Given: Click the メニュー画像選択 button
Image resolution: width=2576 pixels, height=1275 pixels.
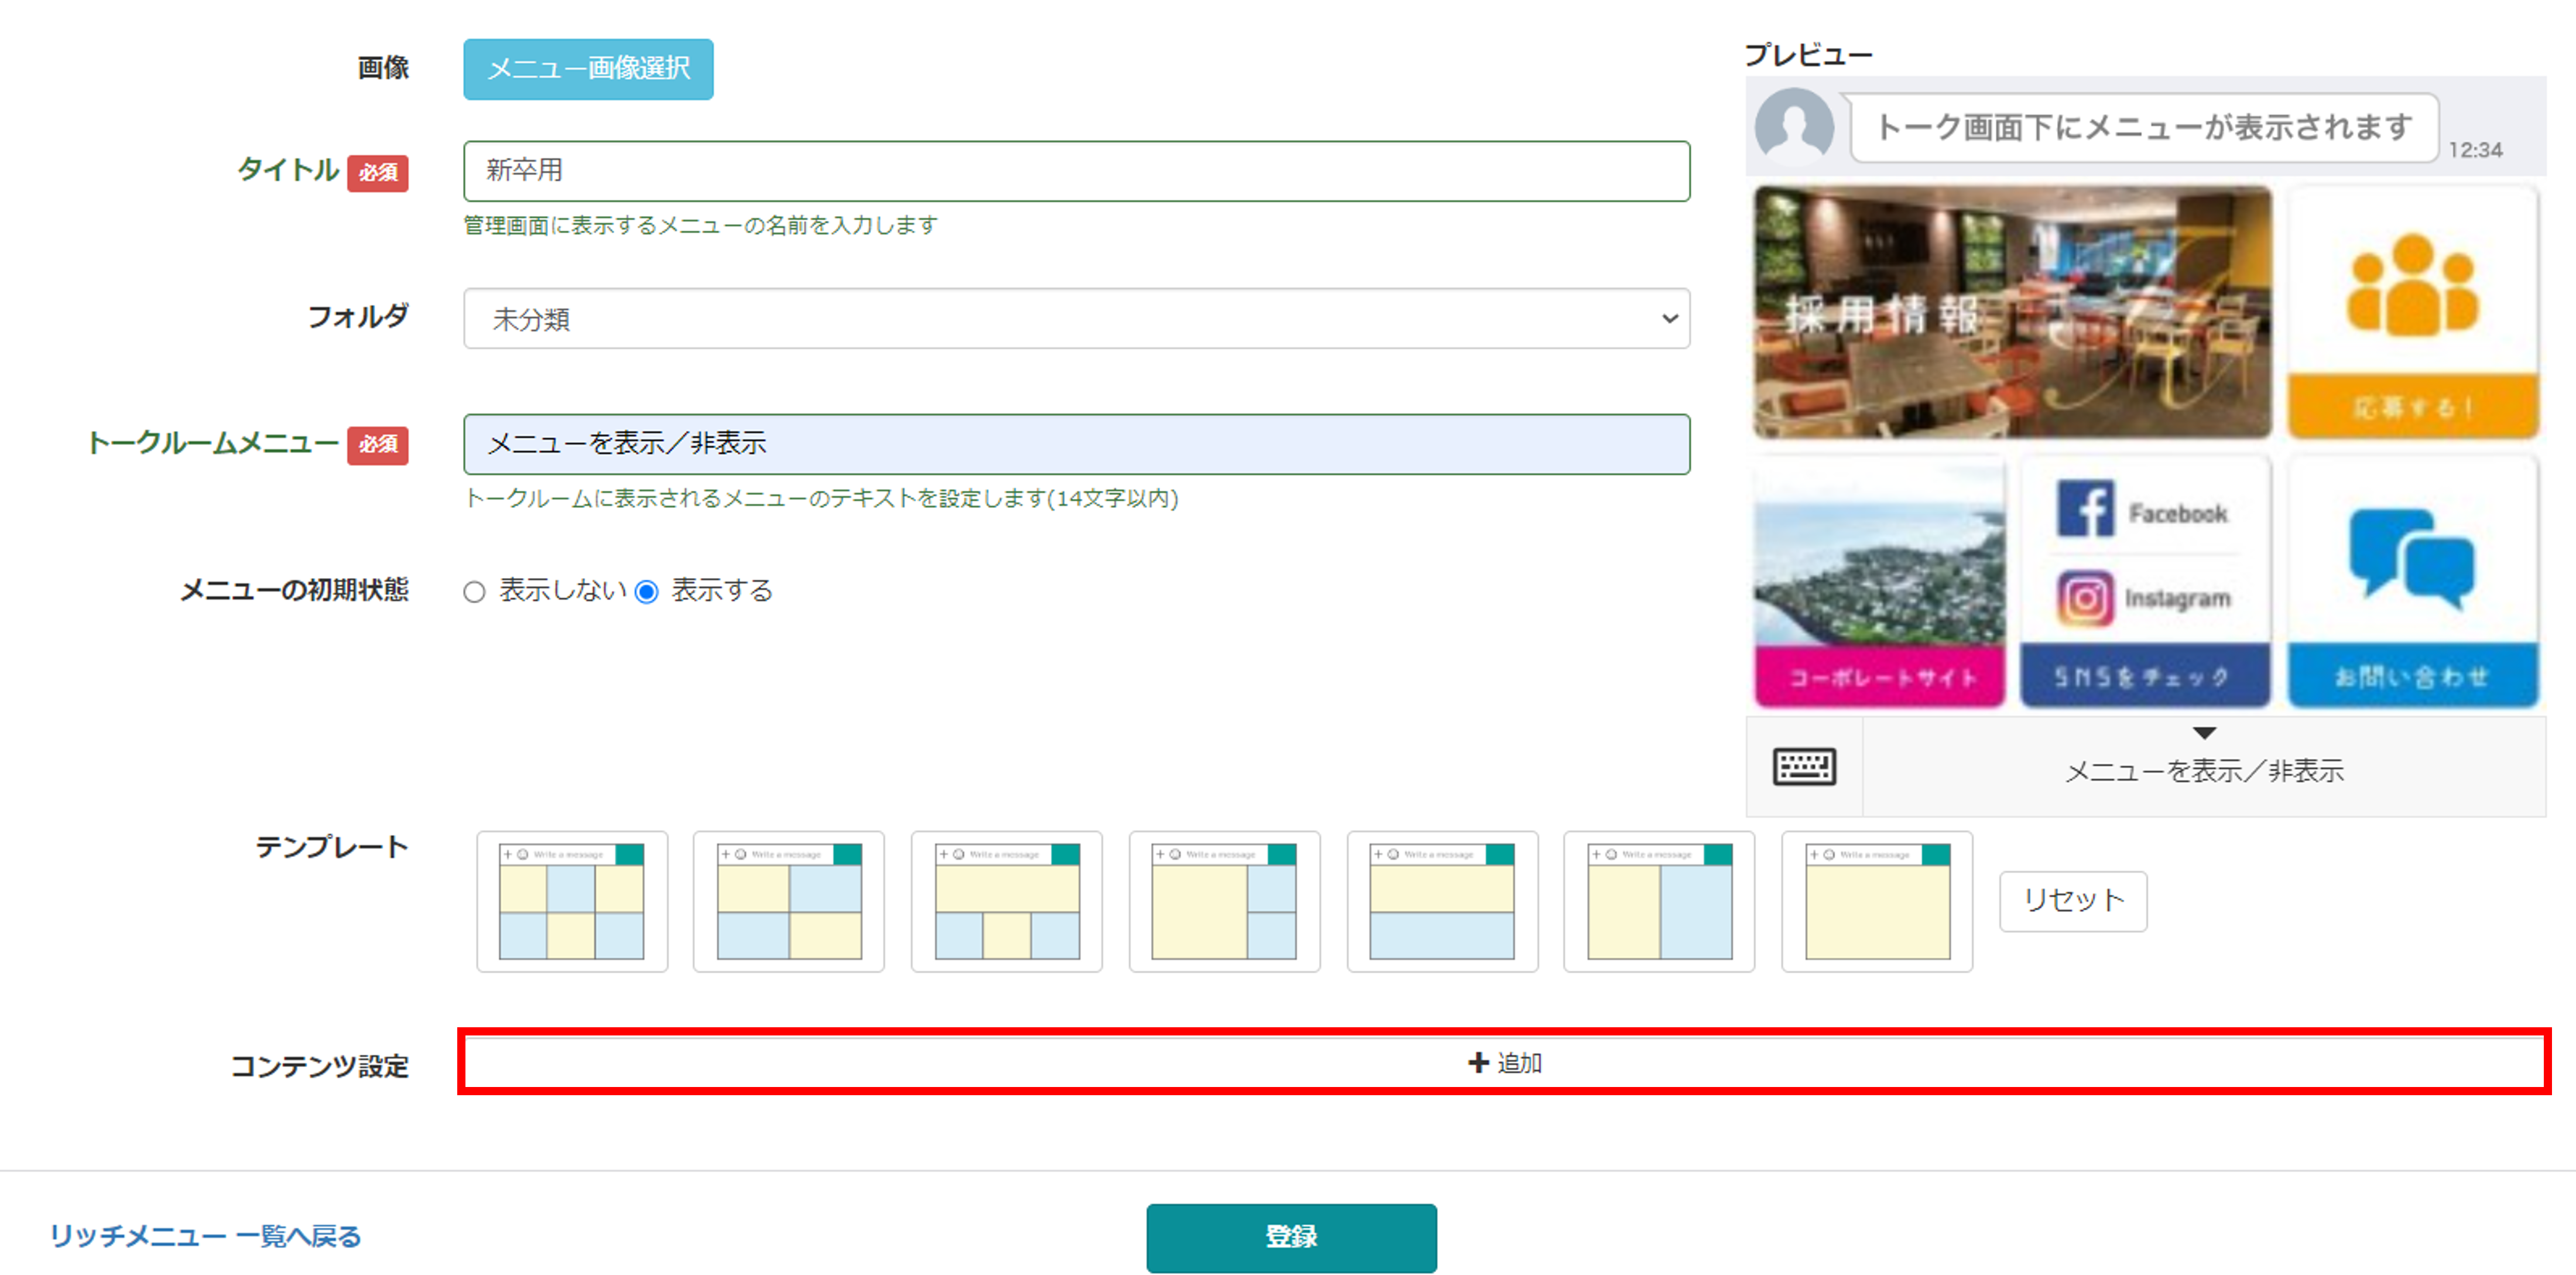Looking at the screenshot, I should [588, 69].
